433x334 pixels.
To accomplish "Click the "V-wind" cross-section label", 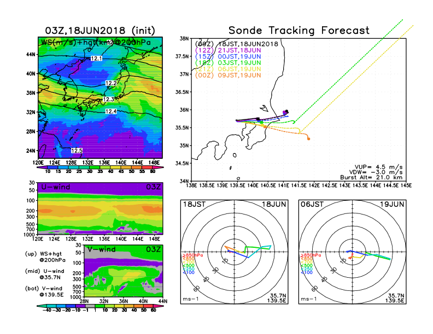I will click(x=101, y=249).
